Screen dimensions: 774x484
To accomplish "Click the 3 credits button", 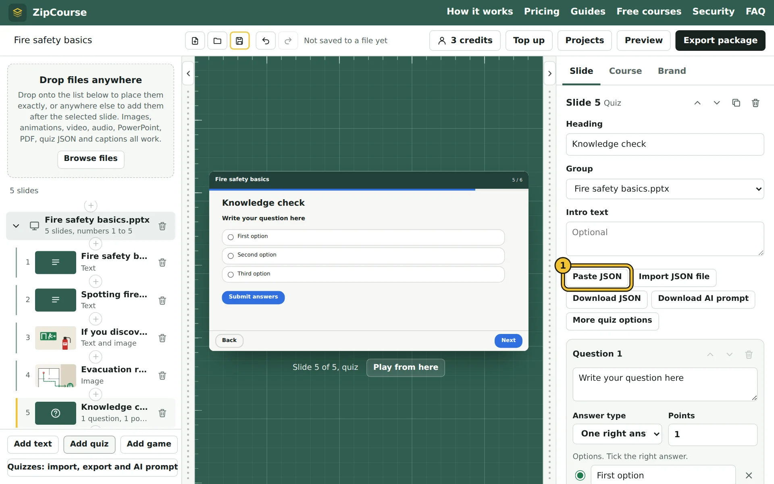I will [465, 41].
